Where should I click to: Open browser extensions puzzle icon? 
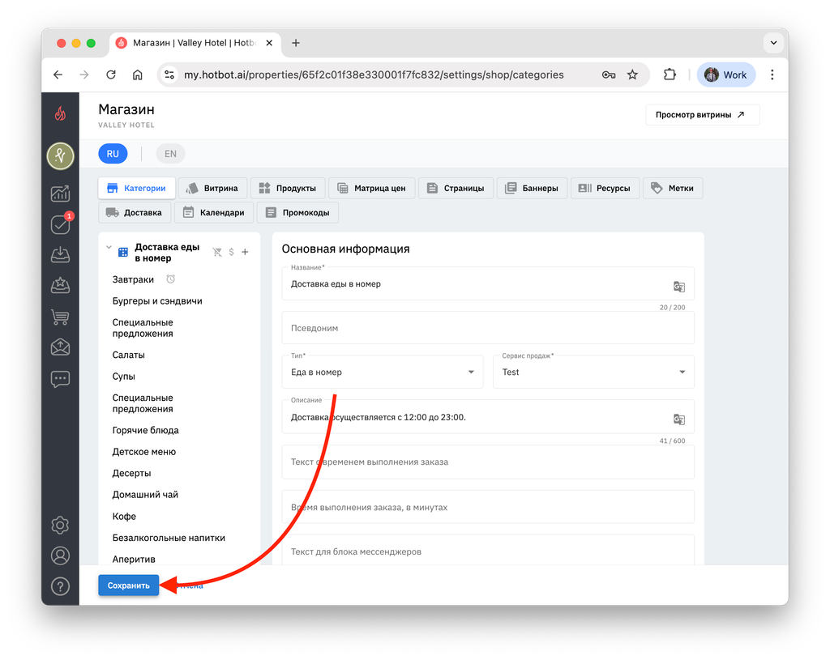tap(670, 75)
